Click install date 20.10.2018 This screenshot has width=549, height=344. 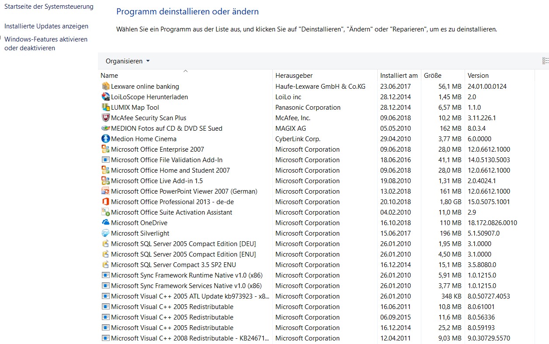tap(396, 202)
